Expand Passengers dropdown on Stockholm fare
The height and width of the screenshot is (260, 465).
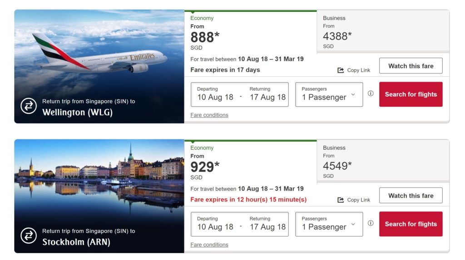click(329, 224)
